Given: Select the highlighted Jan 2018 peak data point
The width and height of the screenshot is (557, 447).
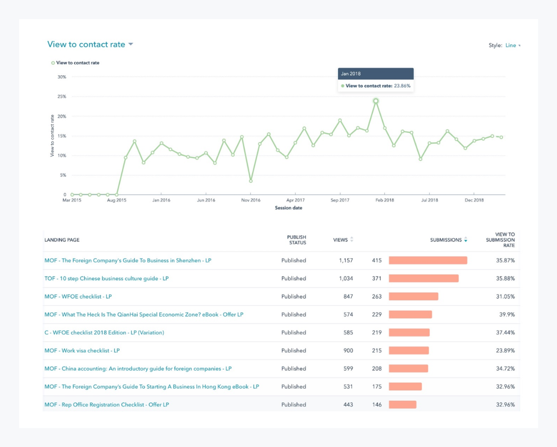Looking at the screenshot, I should tap(376, 101).
